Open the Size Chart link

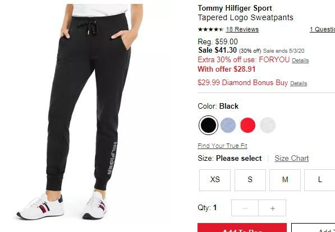[292, 159]
